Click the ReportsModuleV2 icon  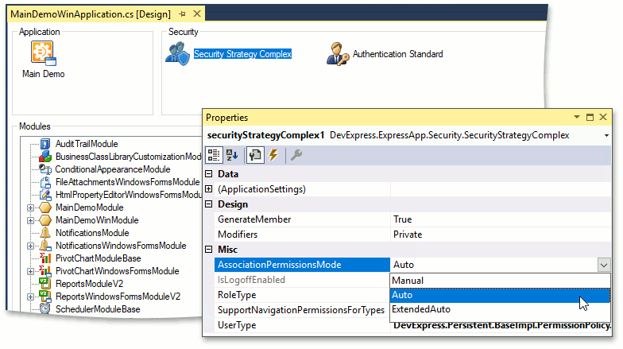45,284
